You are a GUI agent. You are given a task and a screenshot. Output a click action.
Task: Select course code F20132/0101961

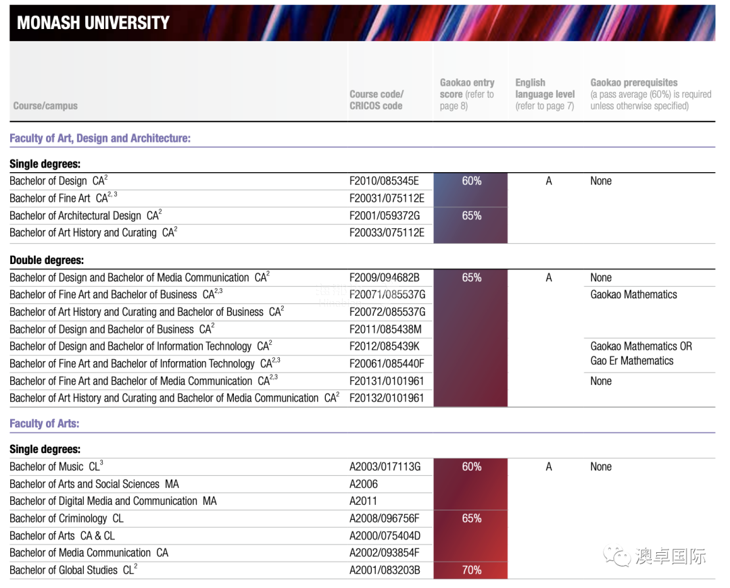pos(387,398)
